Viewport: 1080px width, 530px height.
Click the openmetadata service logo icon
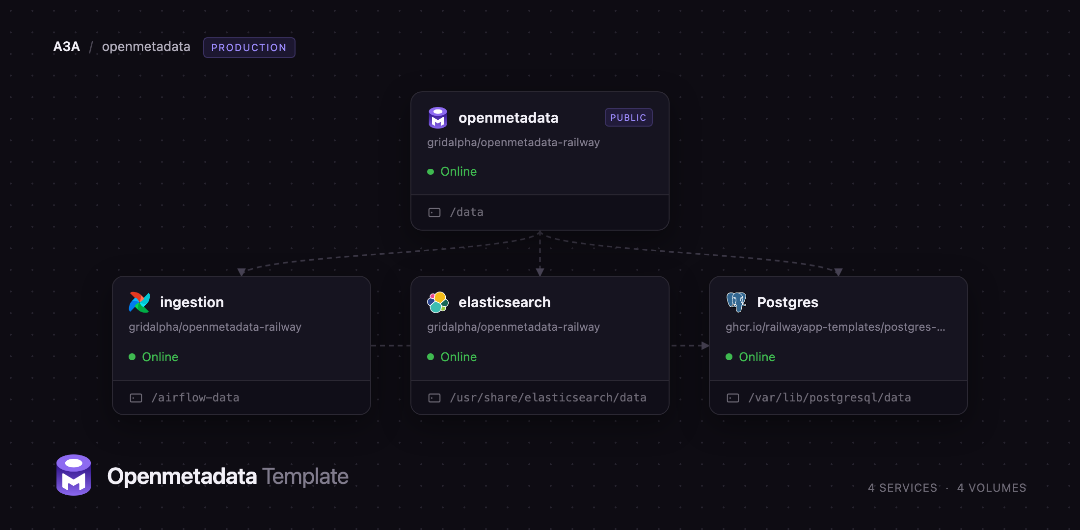pyautogui.click(x=437, y=118)
